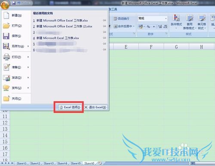Click the horizontal scrollbar left arrow

(x=193, y=163)
